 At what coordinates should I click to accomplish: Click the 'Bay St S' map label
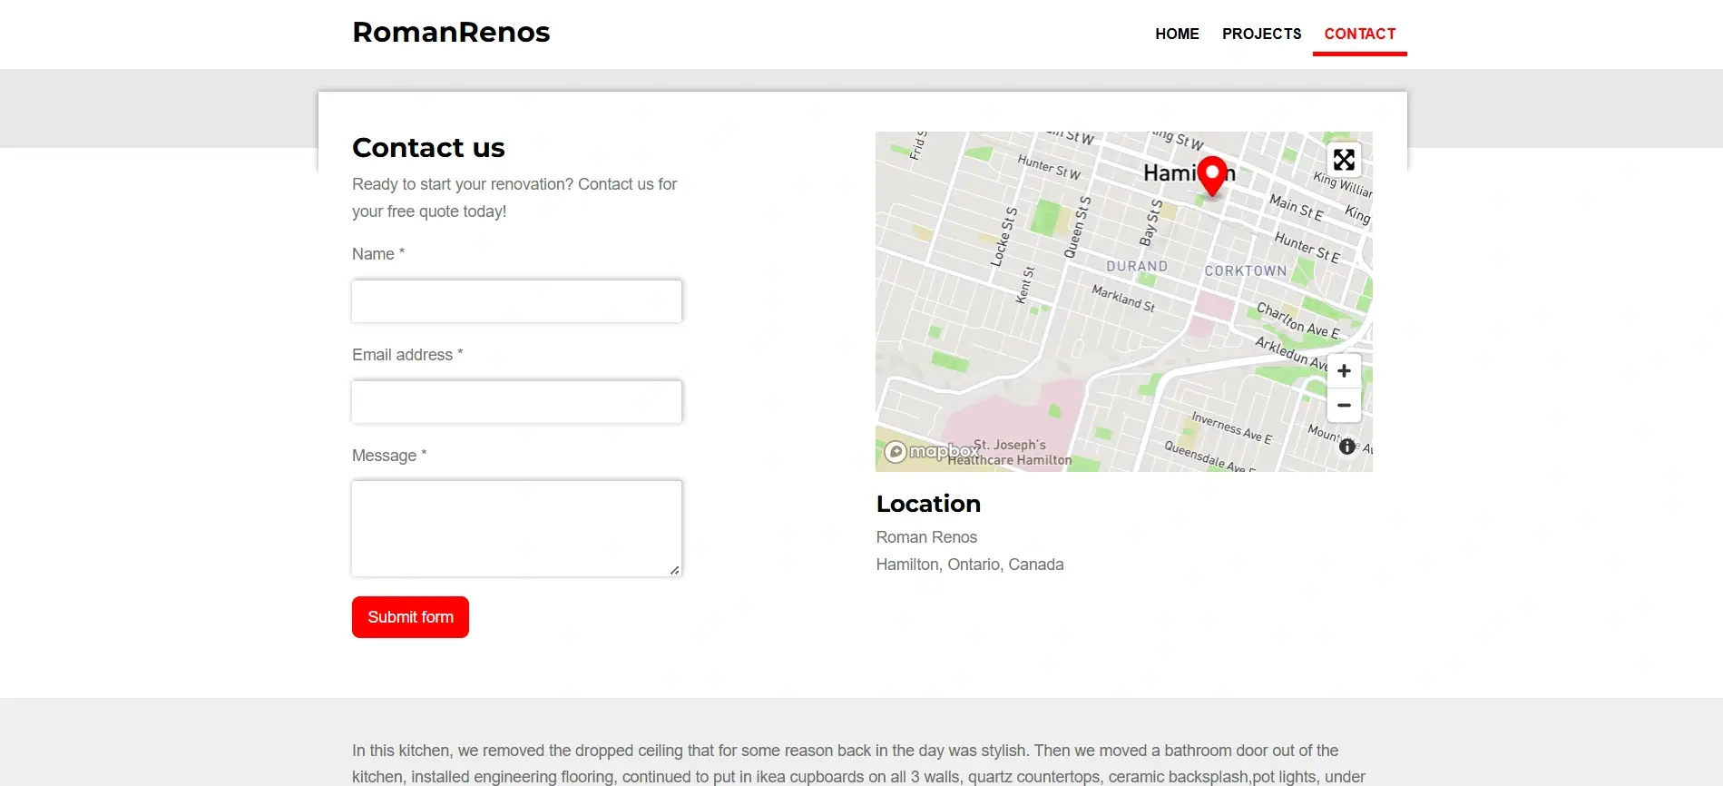[1150, 222]
